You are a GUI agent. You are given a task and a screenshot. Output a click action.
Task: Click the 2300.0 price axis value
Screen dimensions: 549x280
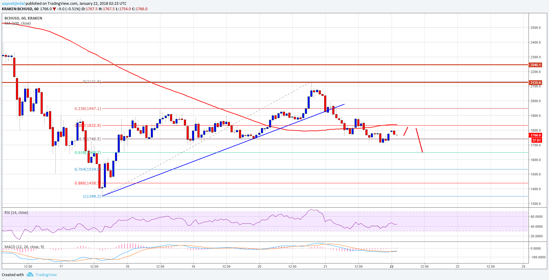point(536,57)
